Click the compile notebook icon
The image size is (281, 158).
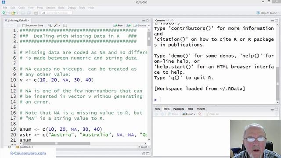[65, 25]
